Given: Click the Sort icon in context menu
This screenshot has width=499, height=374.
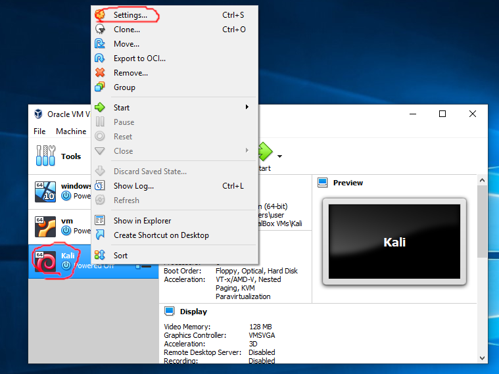Looking at the screenshot, I should [100, 255].
